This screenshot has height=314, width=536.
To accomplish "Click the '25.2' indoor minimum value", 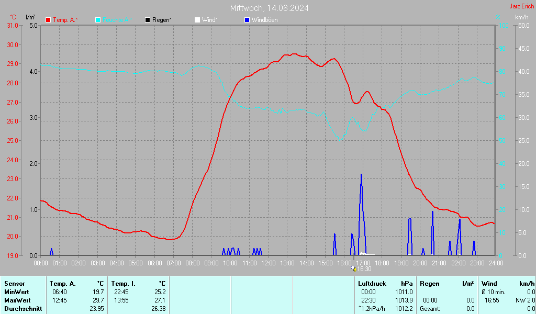I will click(160, 292).
